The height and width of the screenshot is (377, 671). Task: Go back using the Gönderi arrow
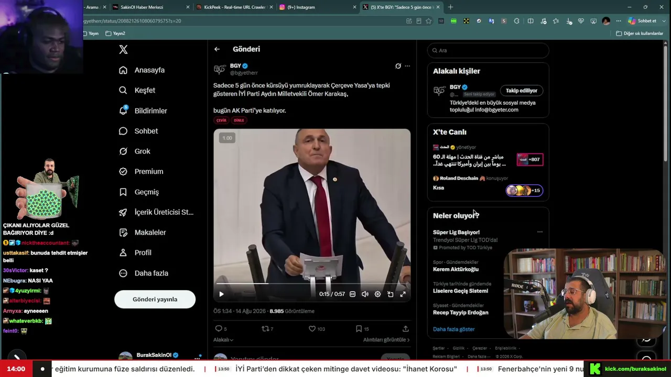tap(217, 49)
